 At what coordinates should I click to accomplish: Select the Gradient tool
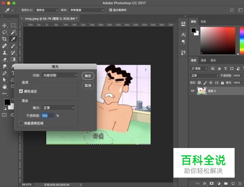[x=13, y=60]
